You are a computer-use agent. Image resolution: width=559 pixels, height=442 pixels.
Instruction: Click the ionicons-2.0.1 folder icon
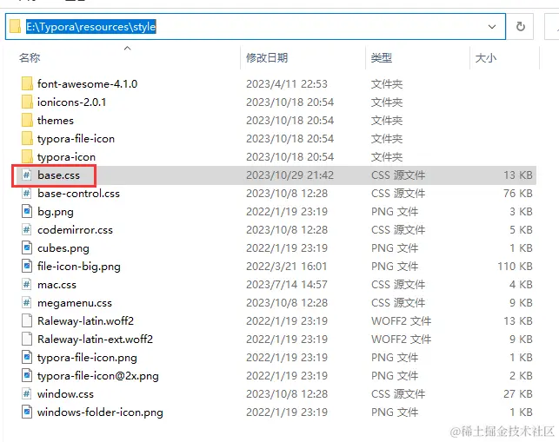tap(27, 102)
